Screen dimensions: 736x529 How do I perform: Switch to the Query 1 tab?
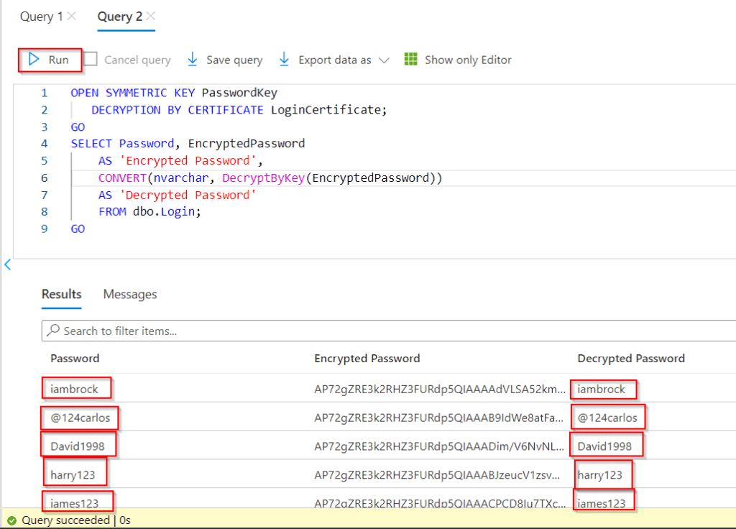tap(41, 17)
